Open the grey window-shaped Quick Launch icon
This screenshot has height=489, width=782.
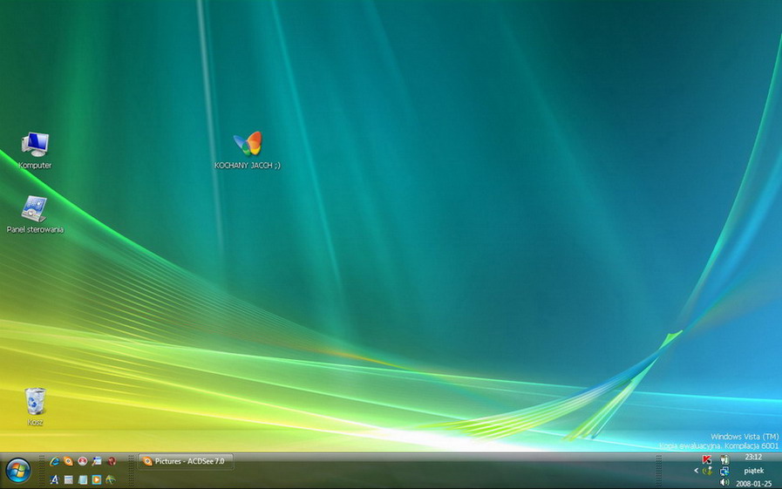(x=68, y=479)
